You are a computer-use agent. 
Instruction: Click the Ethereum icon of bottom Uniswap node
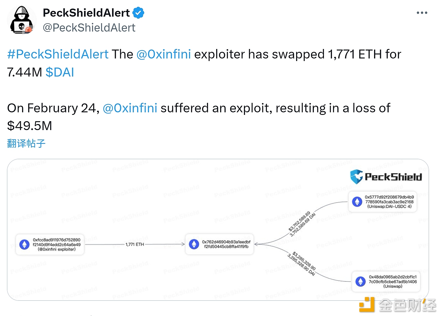[361, 281]
